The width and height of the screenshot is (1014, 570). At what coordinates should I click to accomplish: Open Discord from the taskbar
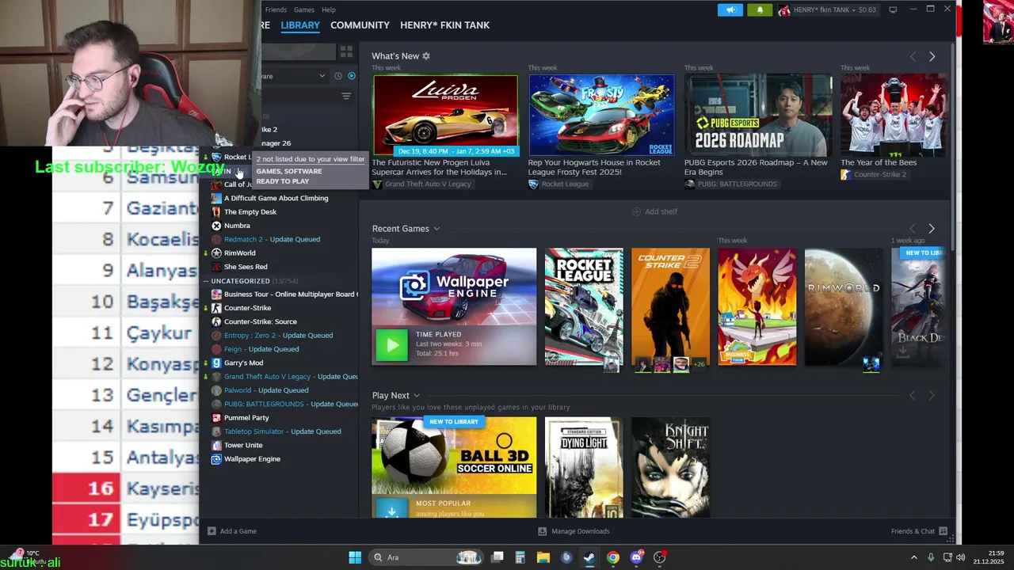(x=636, y=557)
